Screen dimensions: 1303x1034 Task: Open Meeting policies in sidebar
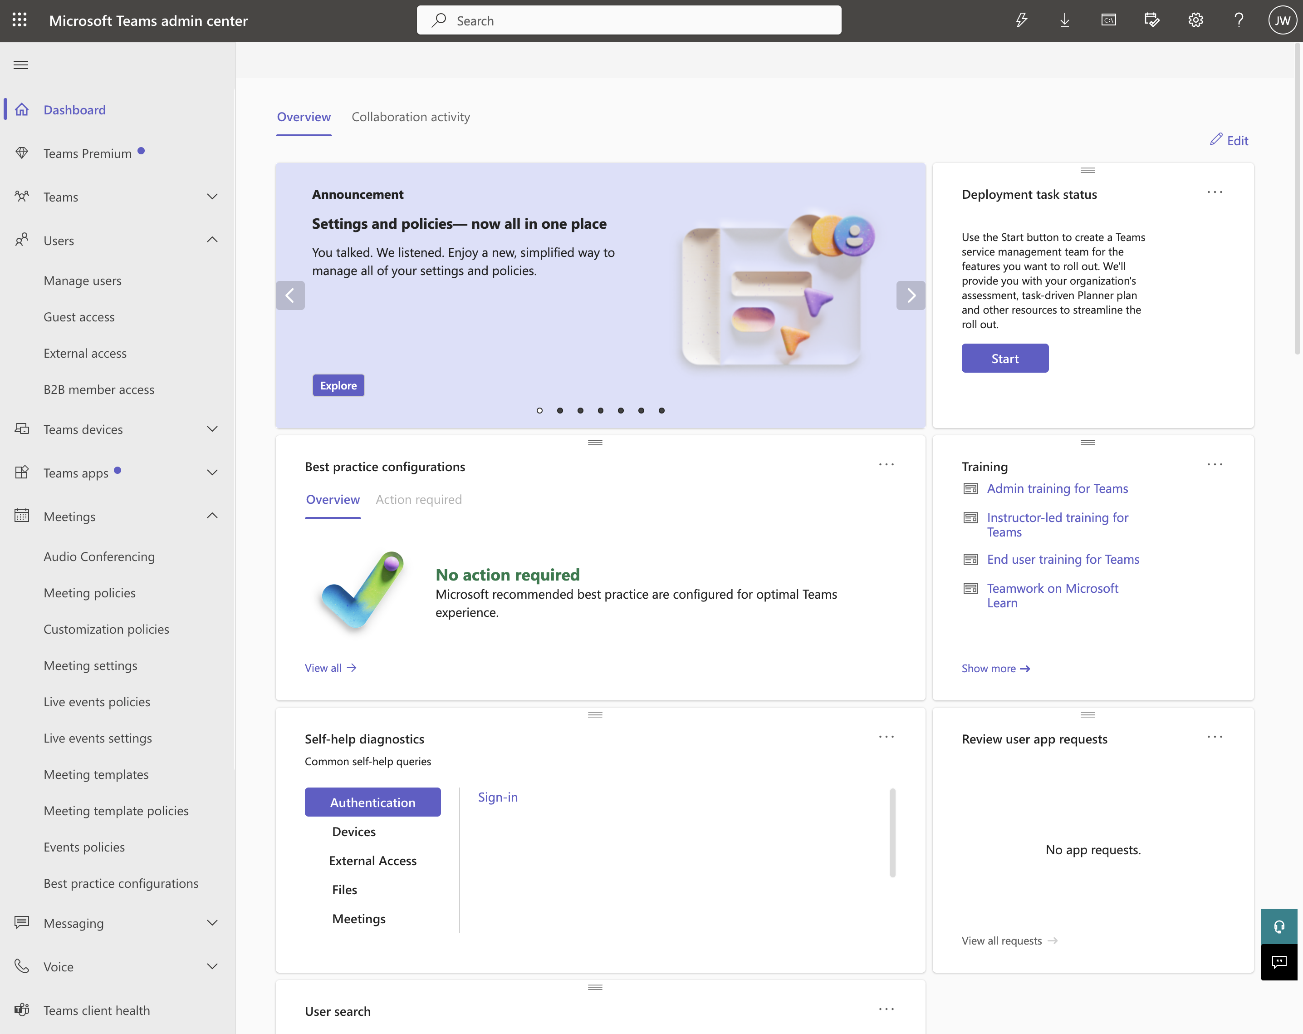[x=89, y=593]
